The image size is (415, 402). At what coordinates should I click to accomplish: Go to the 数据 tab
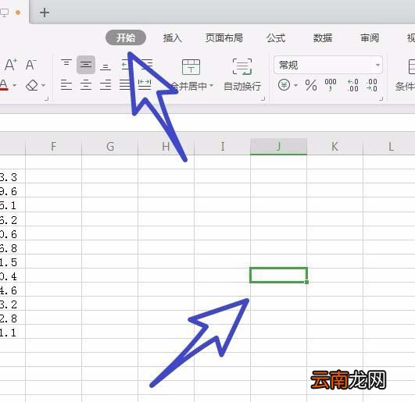pyautogui.click(x=323, y=38)
